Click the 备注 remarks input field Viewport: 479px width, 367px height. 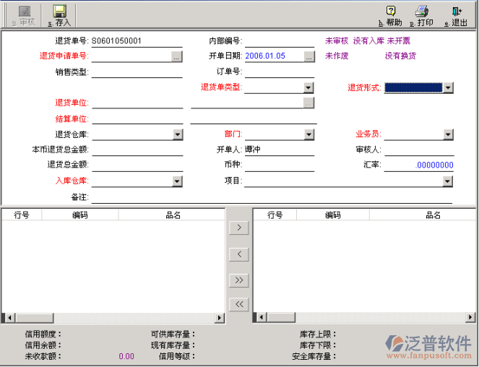[272, 197]
